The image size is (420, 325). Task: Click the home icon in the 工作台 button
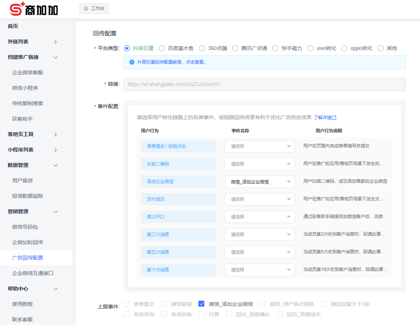(86, 8)
